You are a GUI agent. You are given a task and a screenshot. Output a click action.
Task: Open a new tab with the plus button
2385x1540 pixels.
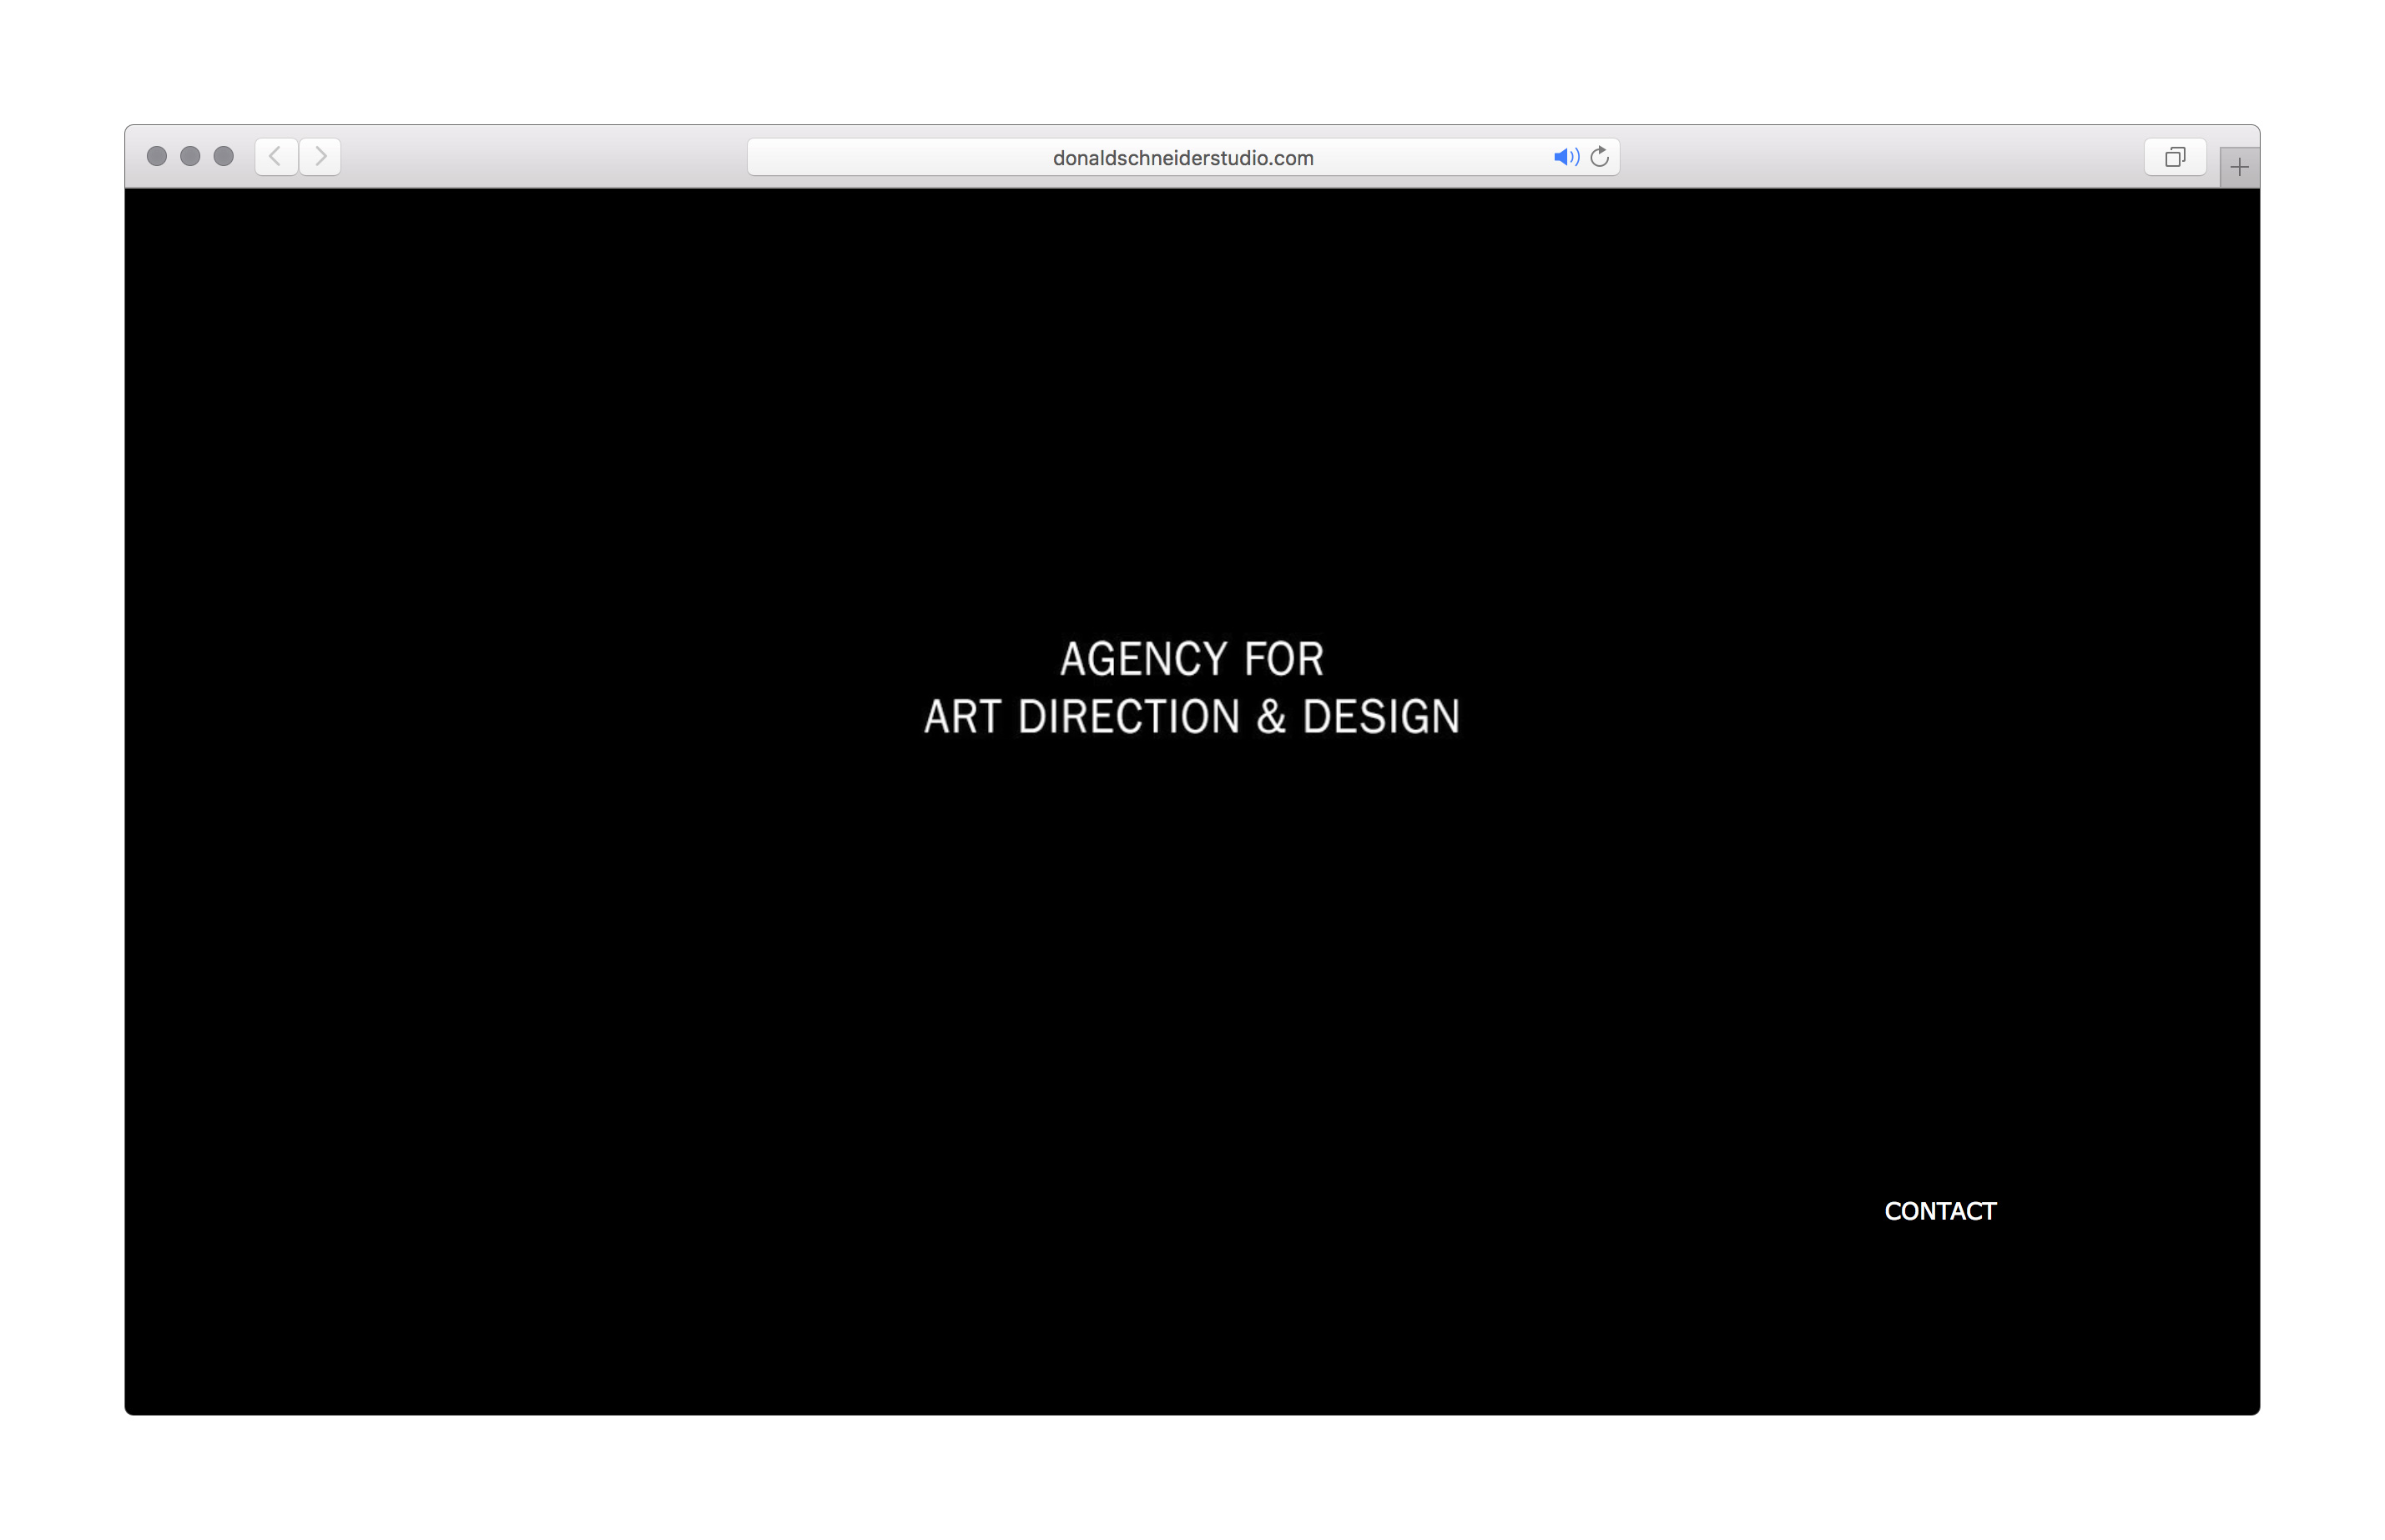click(x=2239, y=167)
